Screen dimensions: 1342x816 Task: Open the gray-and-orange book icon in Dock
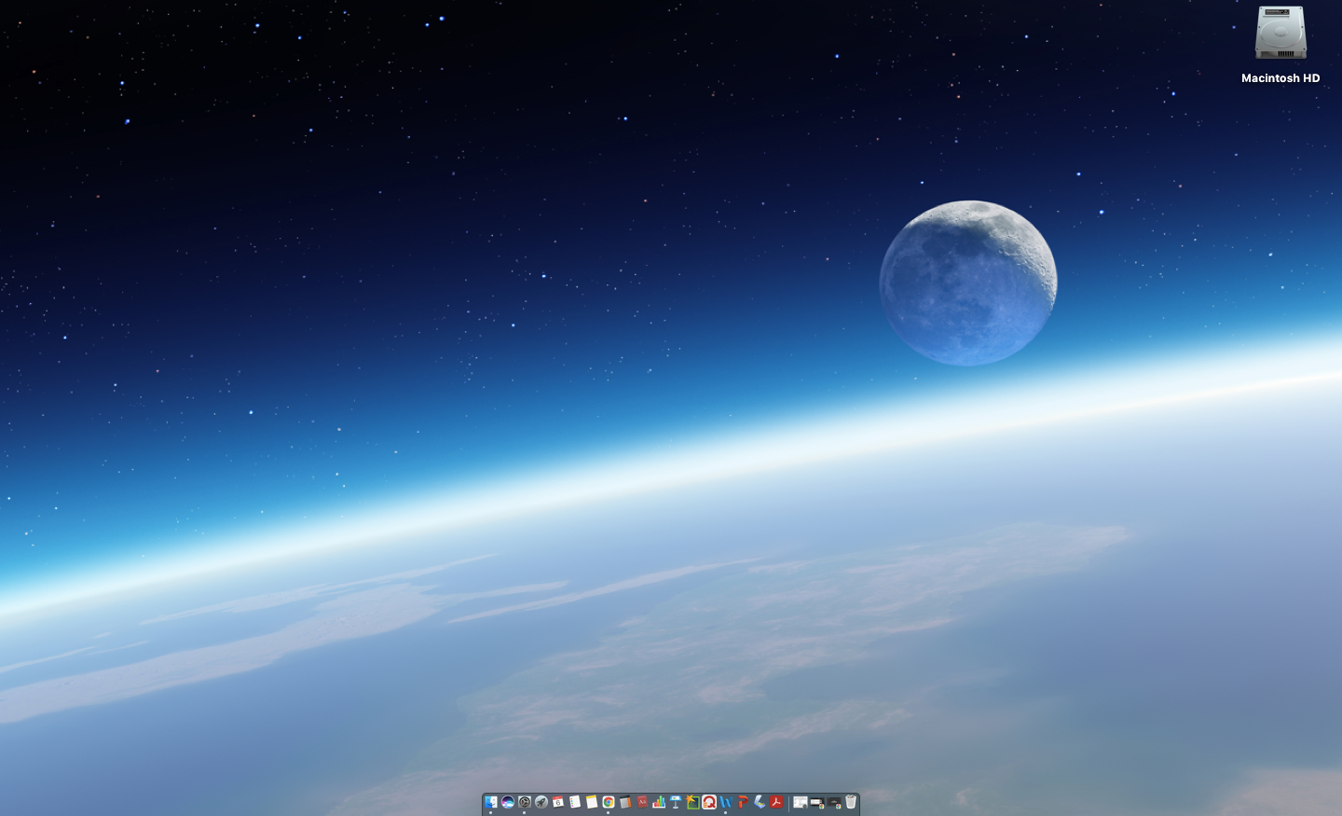(x=625, y=802)
